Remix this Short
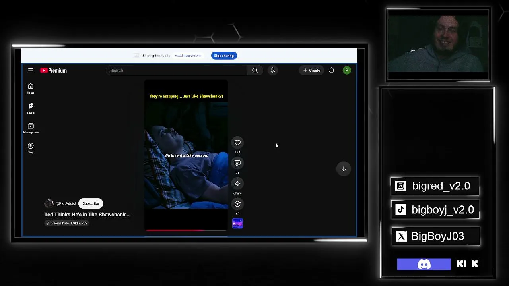The width and height of the screenshot is (509, 286). click(237, 204)
